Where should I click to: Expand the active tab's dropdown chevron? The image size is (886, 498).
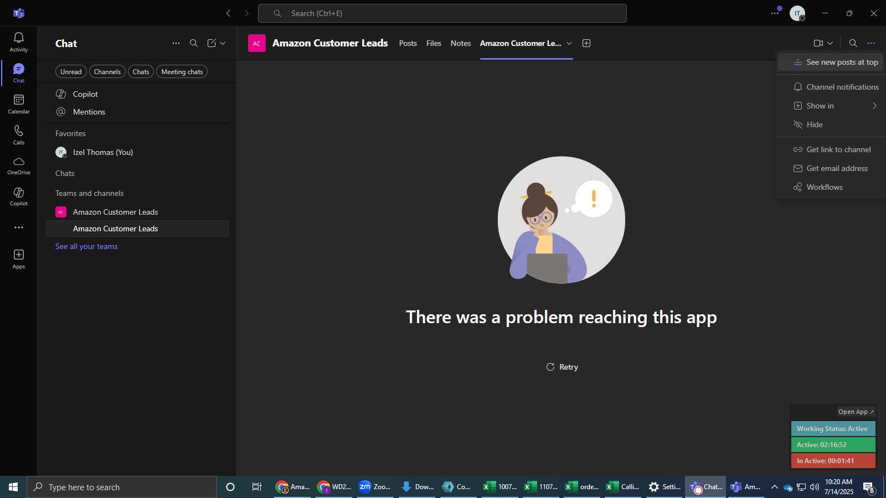coord(569,43)
